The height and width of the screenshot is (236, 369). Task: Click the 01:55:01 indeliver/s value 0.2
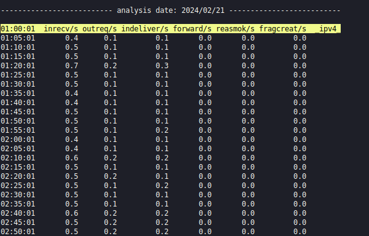click(x=162, y=130)
